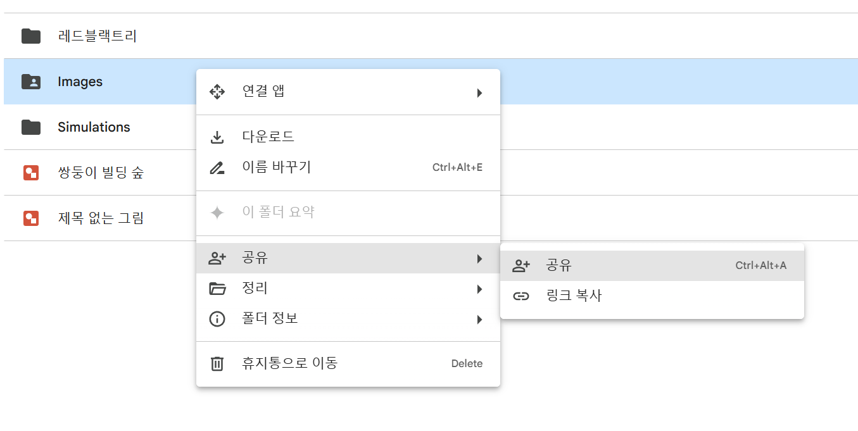Select 휴지통으로 이동 menu entry

[348, 363]
